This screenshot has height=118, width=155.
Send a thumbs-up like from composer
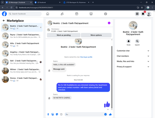coord(110,114)
